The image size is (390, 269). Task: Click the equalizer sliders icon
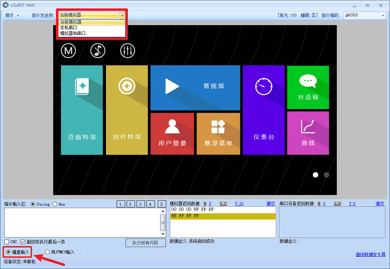pos(127,51)
